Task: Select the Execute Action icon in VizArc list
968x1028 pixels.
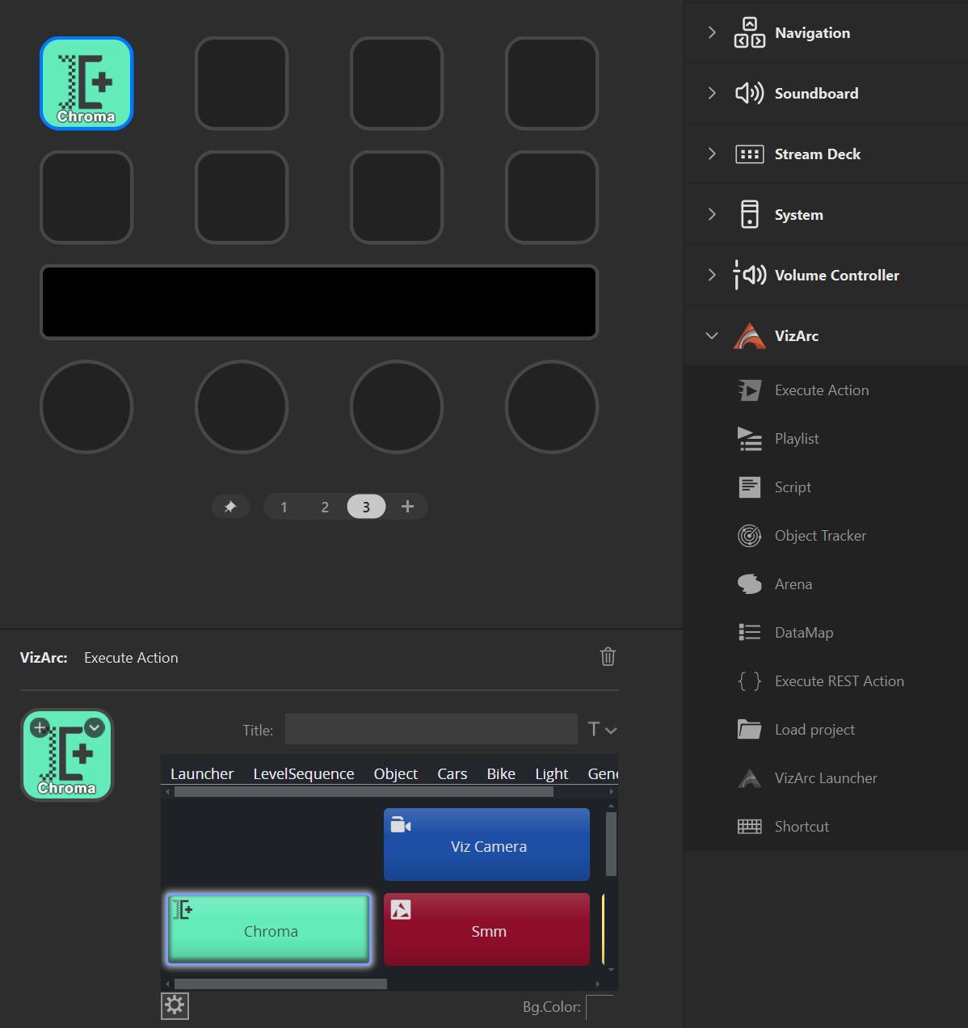Action: (x=749, y=390)
